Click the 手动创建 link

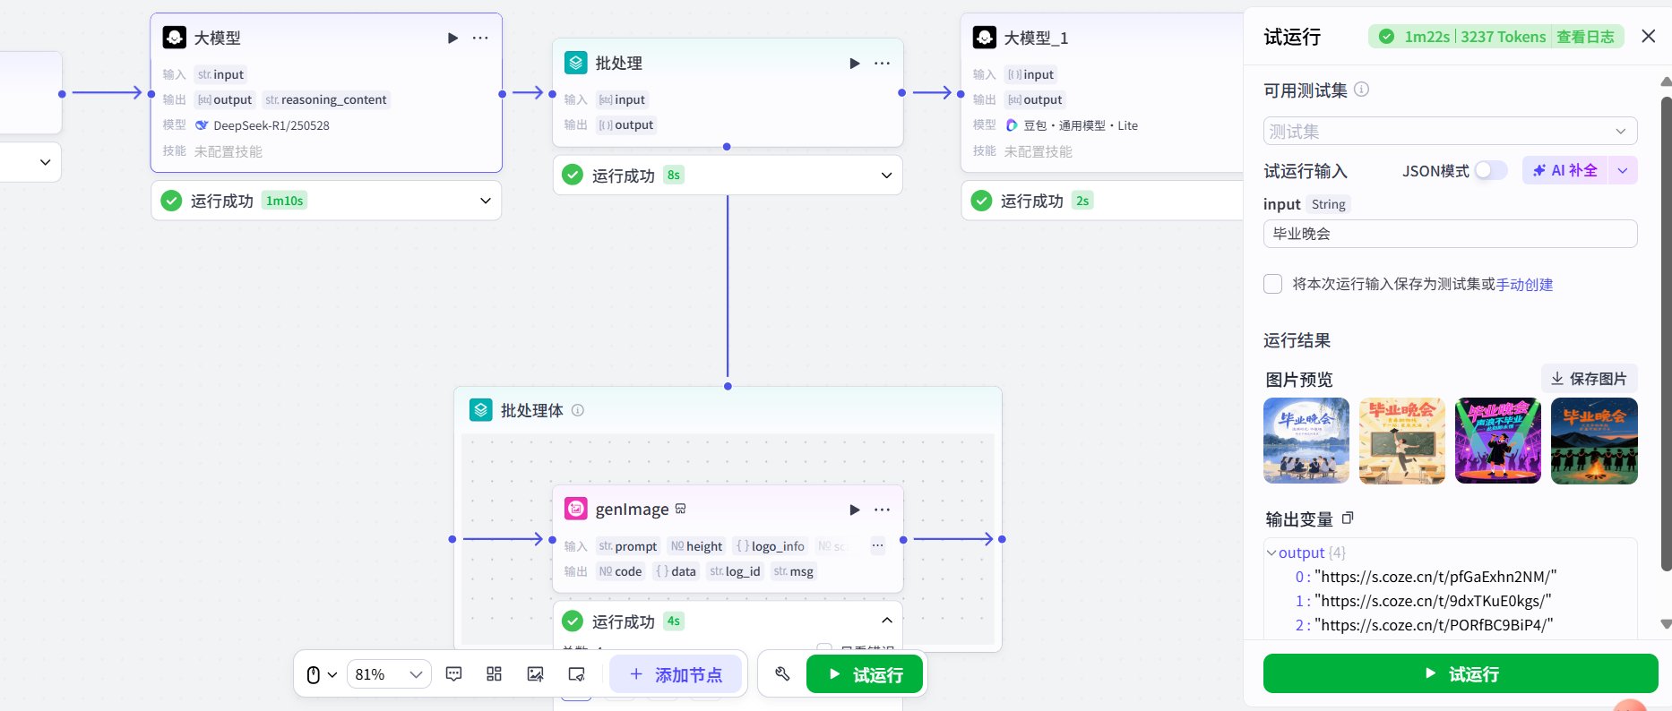[1524, 284]
